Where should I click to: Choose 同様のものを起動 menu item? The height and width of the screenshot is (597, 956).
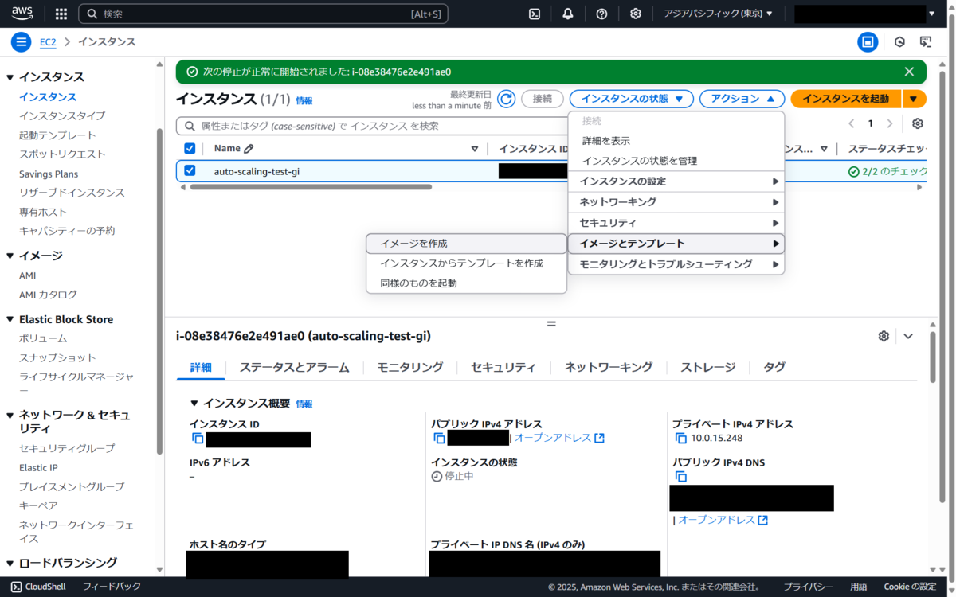click(466, 283)
